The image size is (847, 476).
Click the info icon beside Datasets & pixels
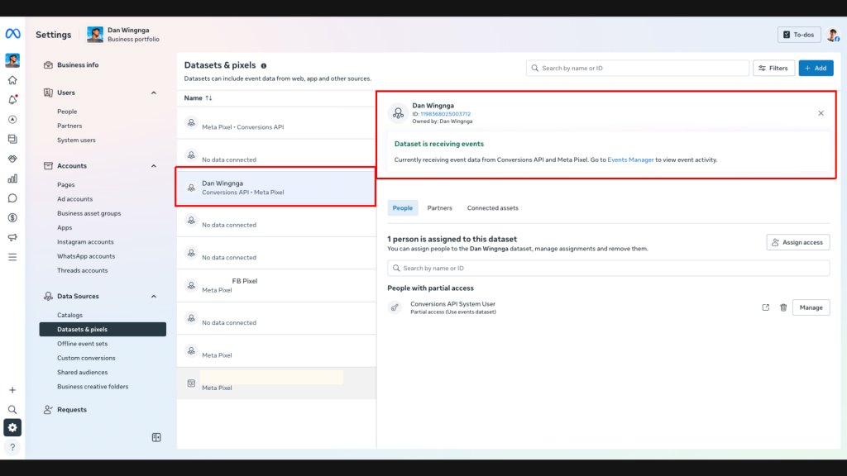(264, 66)
